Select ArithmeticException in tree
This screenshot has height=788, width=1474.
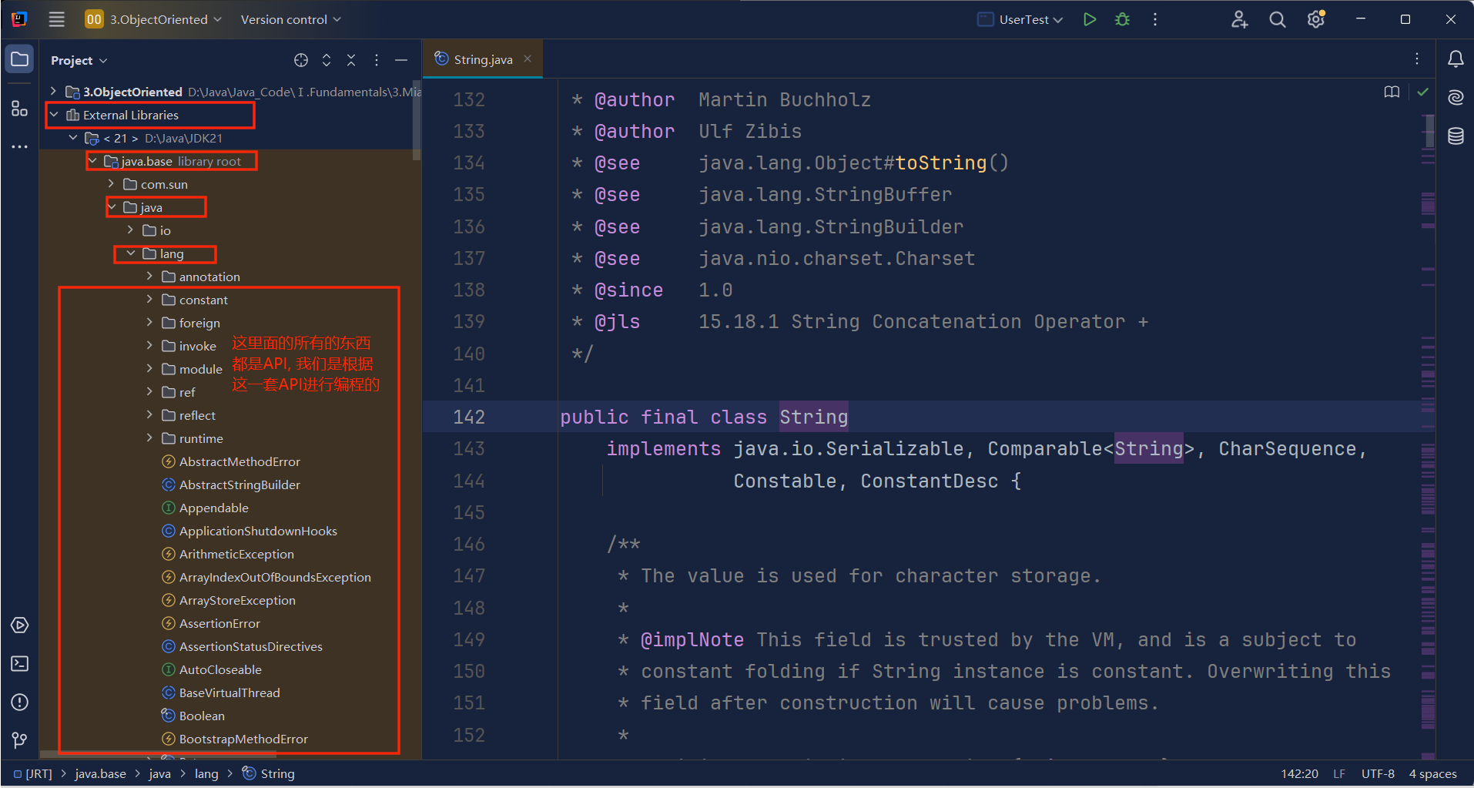[x=236, y=554]
